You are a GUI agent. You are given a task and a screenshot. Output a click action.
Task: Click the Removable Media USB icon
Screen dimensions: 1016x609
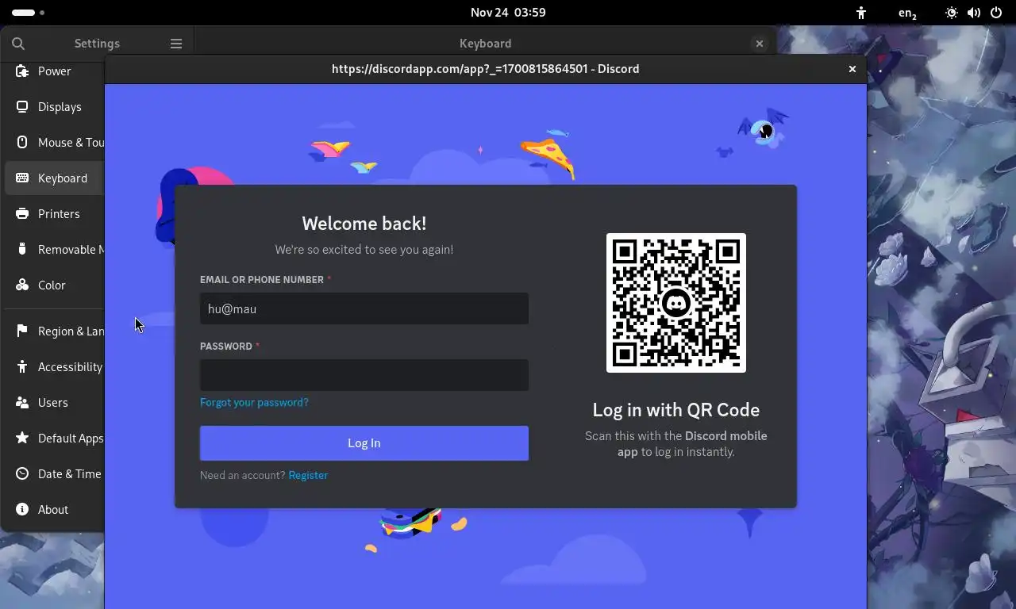22,250
